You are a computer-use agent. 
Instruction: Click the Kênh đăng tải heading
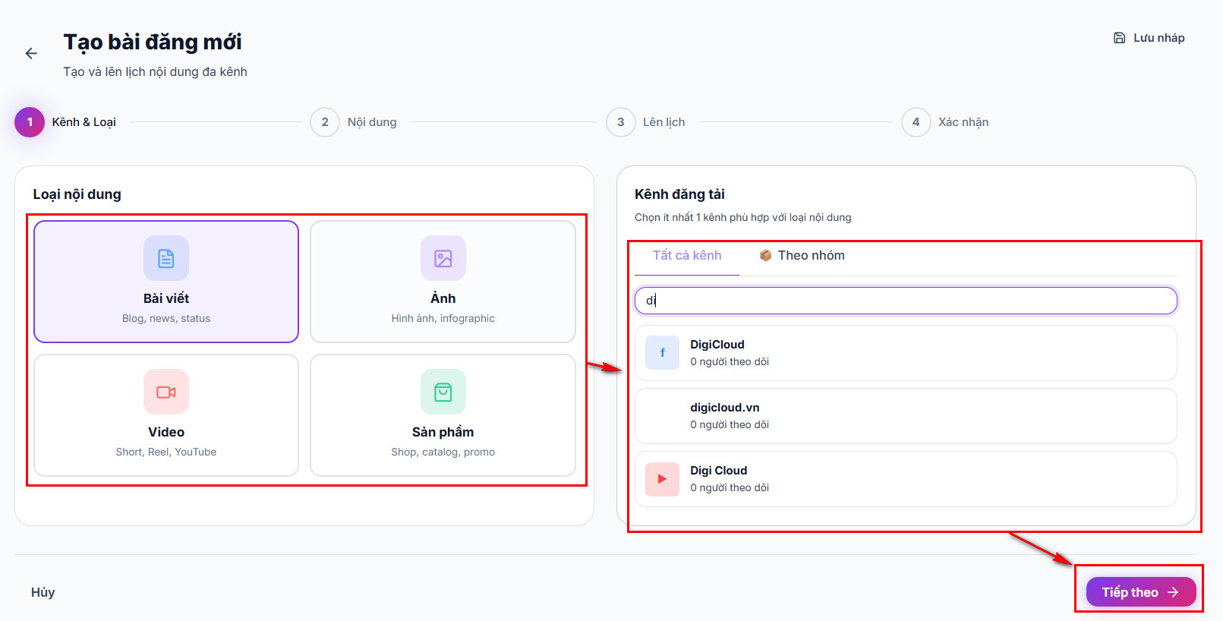[x=679, y=194]
